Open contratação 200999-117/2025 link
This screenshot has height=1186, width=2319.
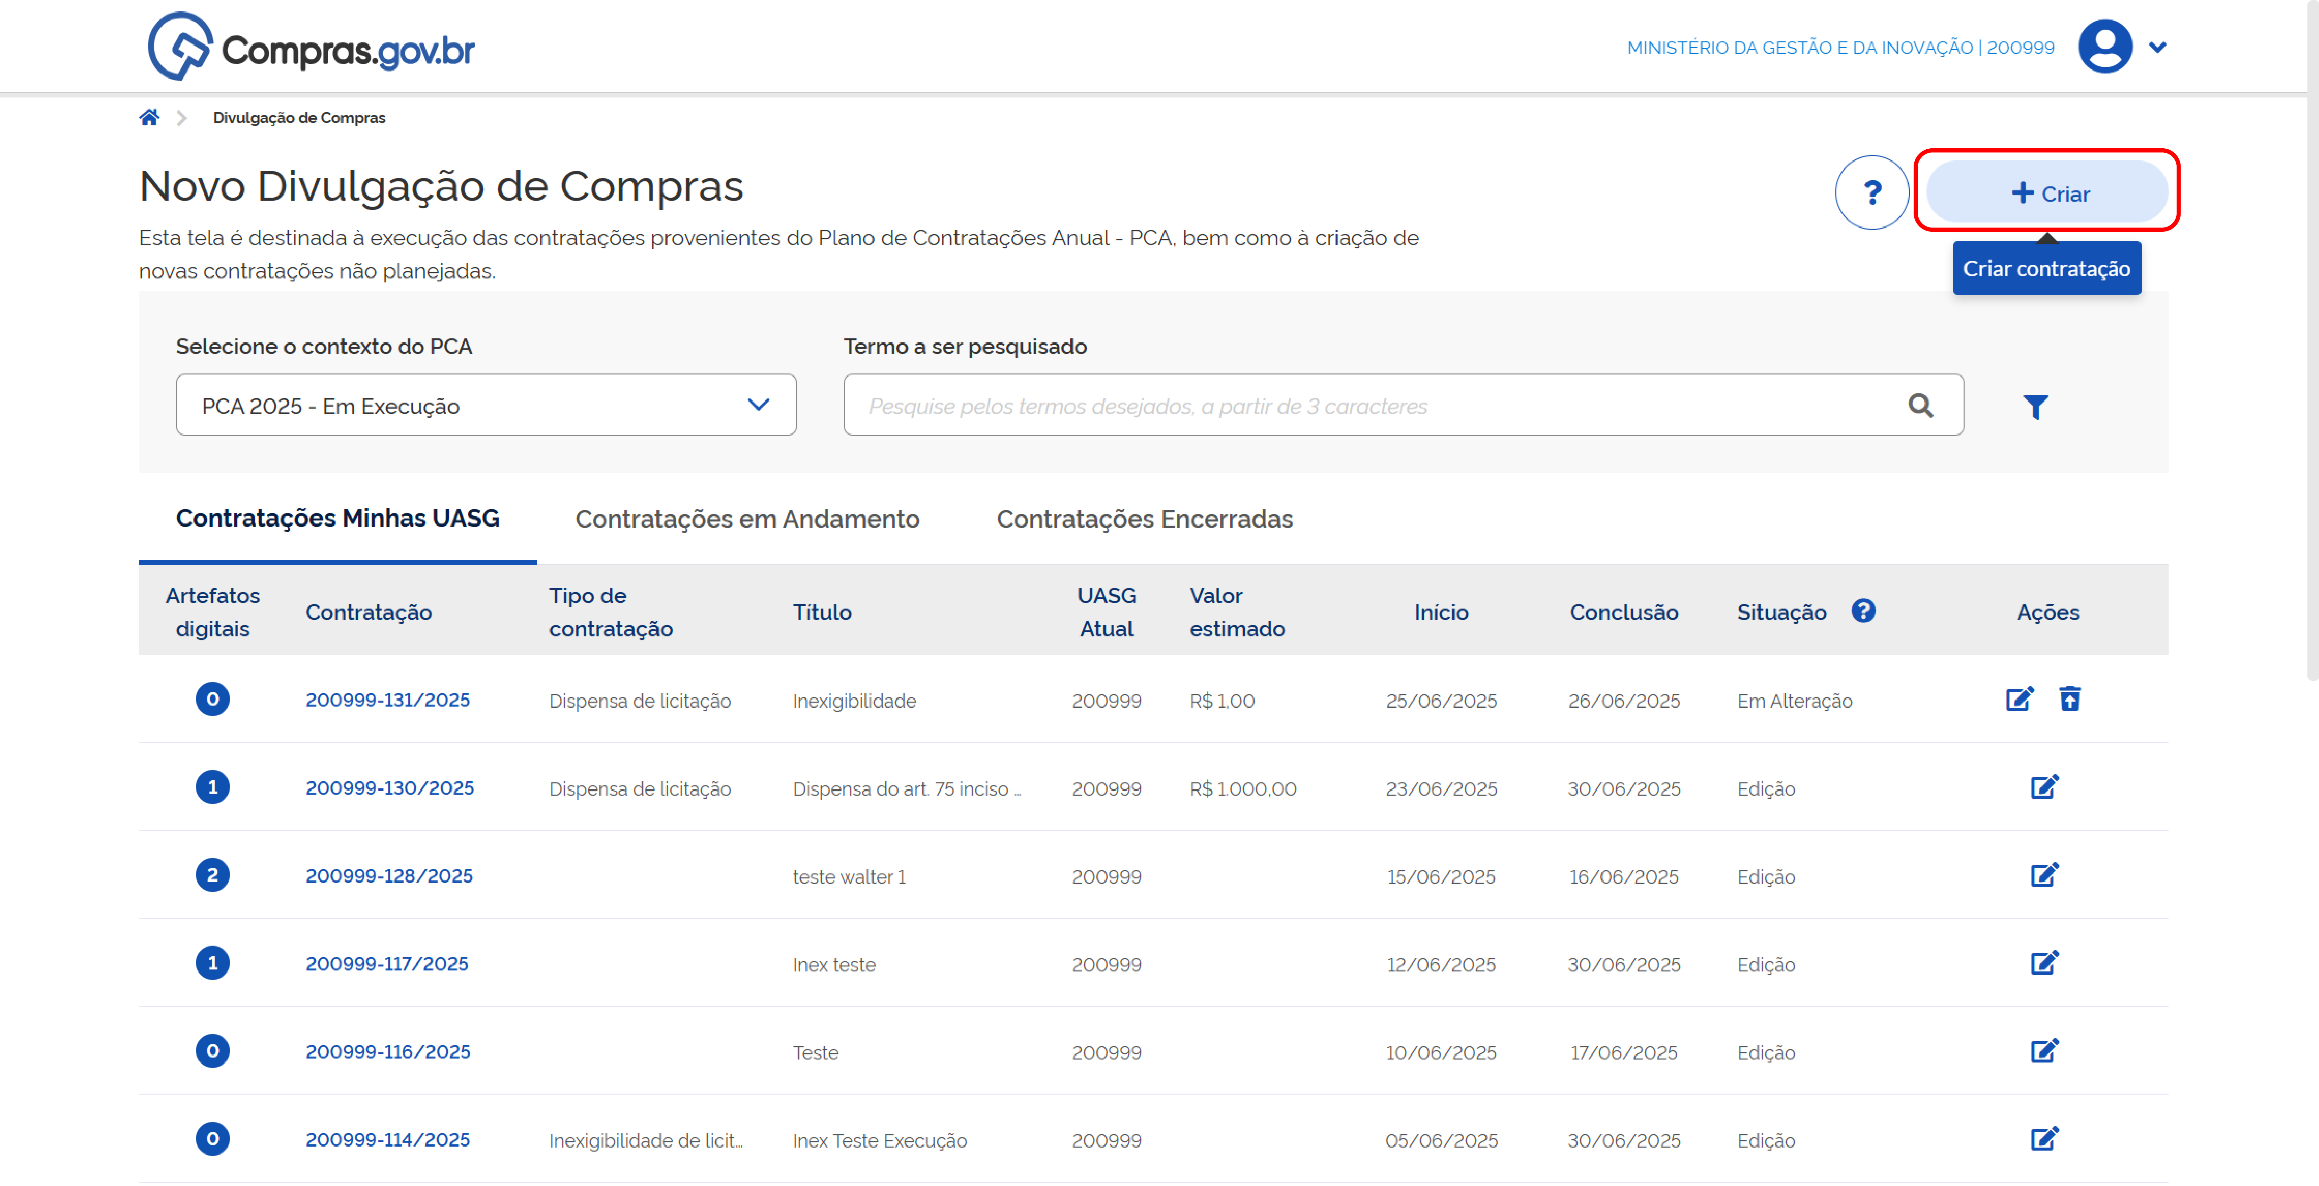coord(387,964)
